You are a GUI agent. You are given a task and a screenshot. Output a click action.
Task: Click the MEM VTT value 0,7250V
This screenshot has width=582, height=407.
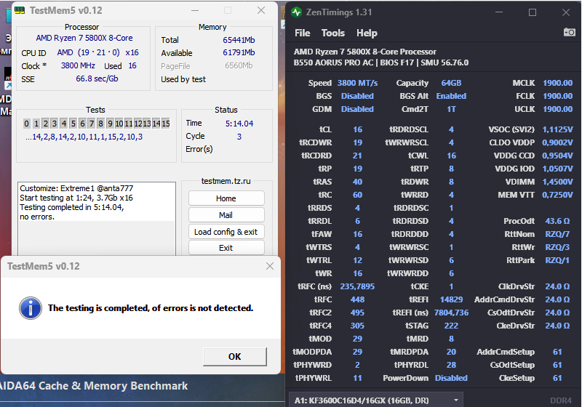pos(557,195)
